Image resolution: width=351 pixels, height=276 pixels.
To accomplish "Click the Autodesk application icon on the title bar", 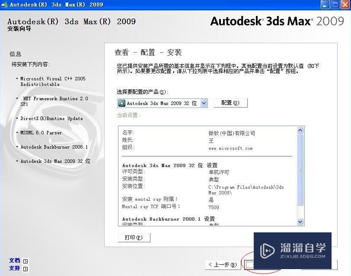I will click(4, 4).
